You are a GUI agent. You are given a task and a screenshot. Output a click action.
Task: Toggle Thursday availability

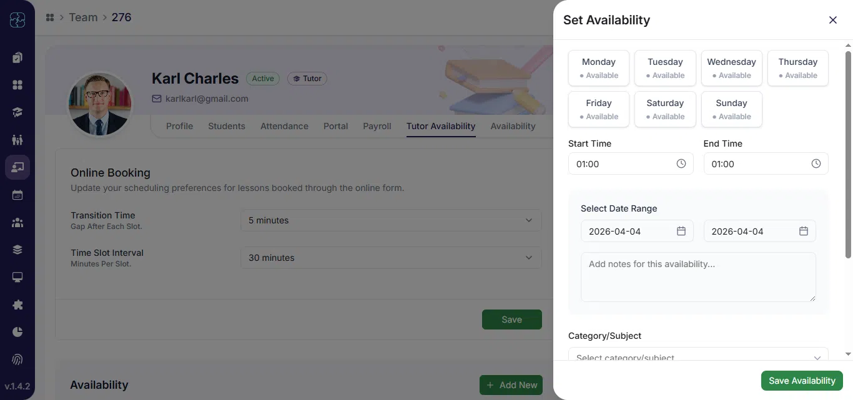point(797,68)
